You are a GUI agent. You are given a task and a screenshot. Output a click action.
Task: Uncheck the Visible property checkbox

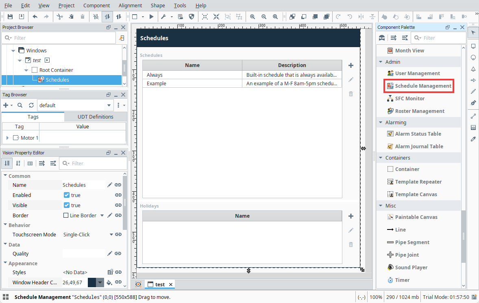click(67, 205)
